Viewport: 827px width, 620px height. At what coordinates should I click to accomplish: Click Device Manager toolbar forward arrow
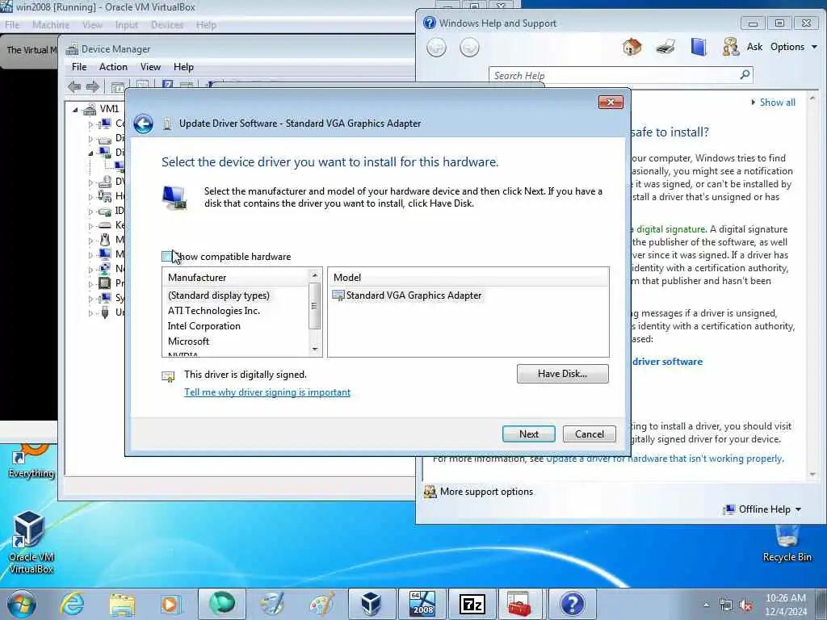point(93,87)
